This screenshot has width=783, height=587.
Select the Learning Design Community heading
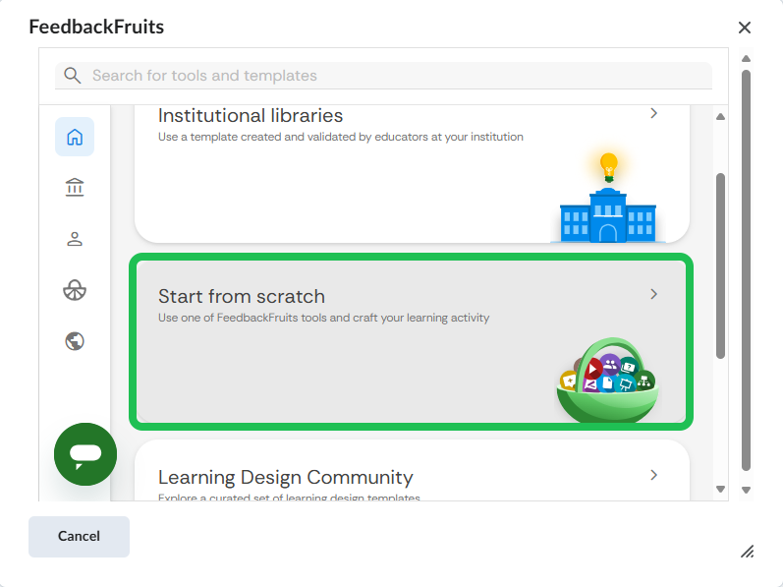pyautogui.click(x=285, y=478)
